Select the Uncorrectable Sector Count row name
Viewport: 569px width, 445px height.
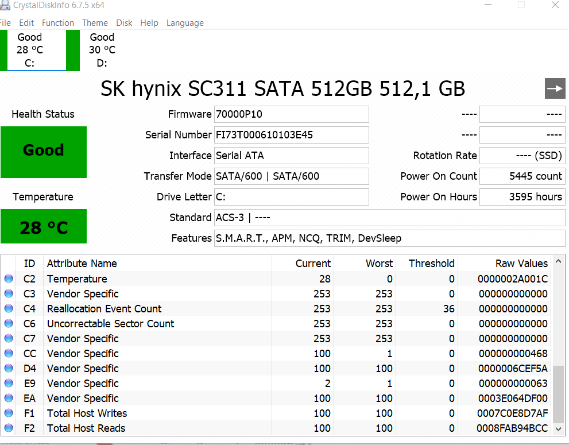pyautogui.click(x=111, y=323)
